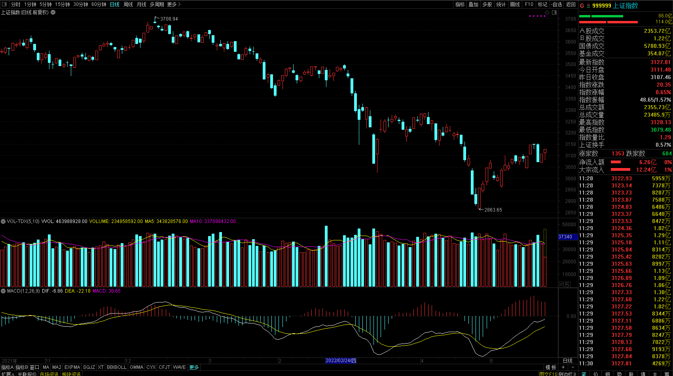The image size is (673, 376).
Task: Select the 联 tab in sidebar
Action: point(631,374)
